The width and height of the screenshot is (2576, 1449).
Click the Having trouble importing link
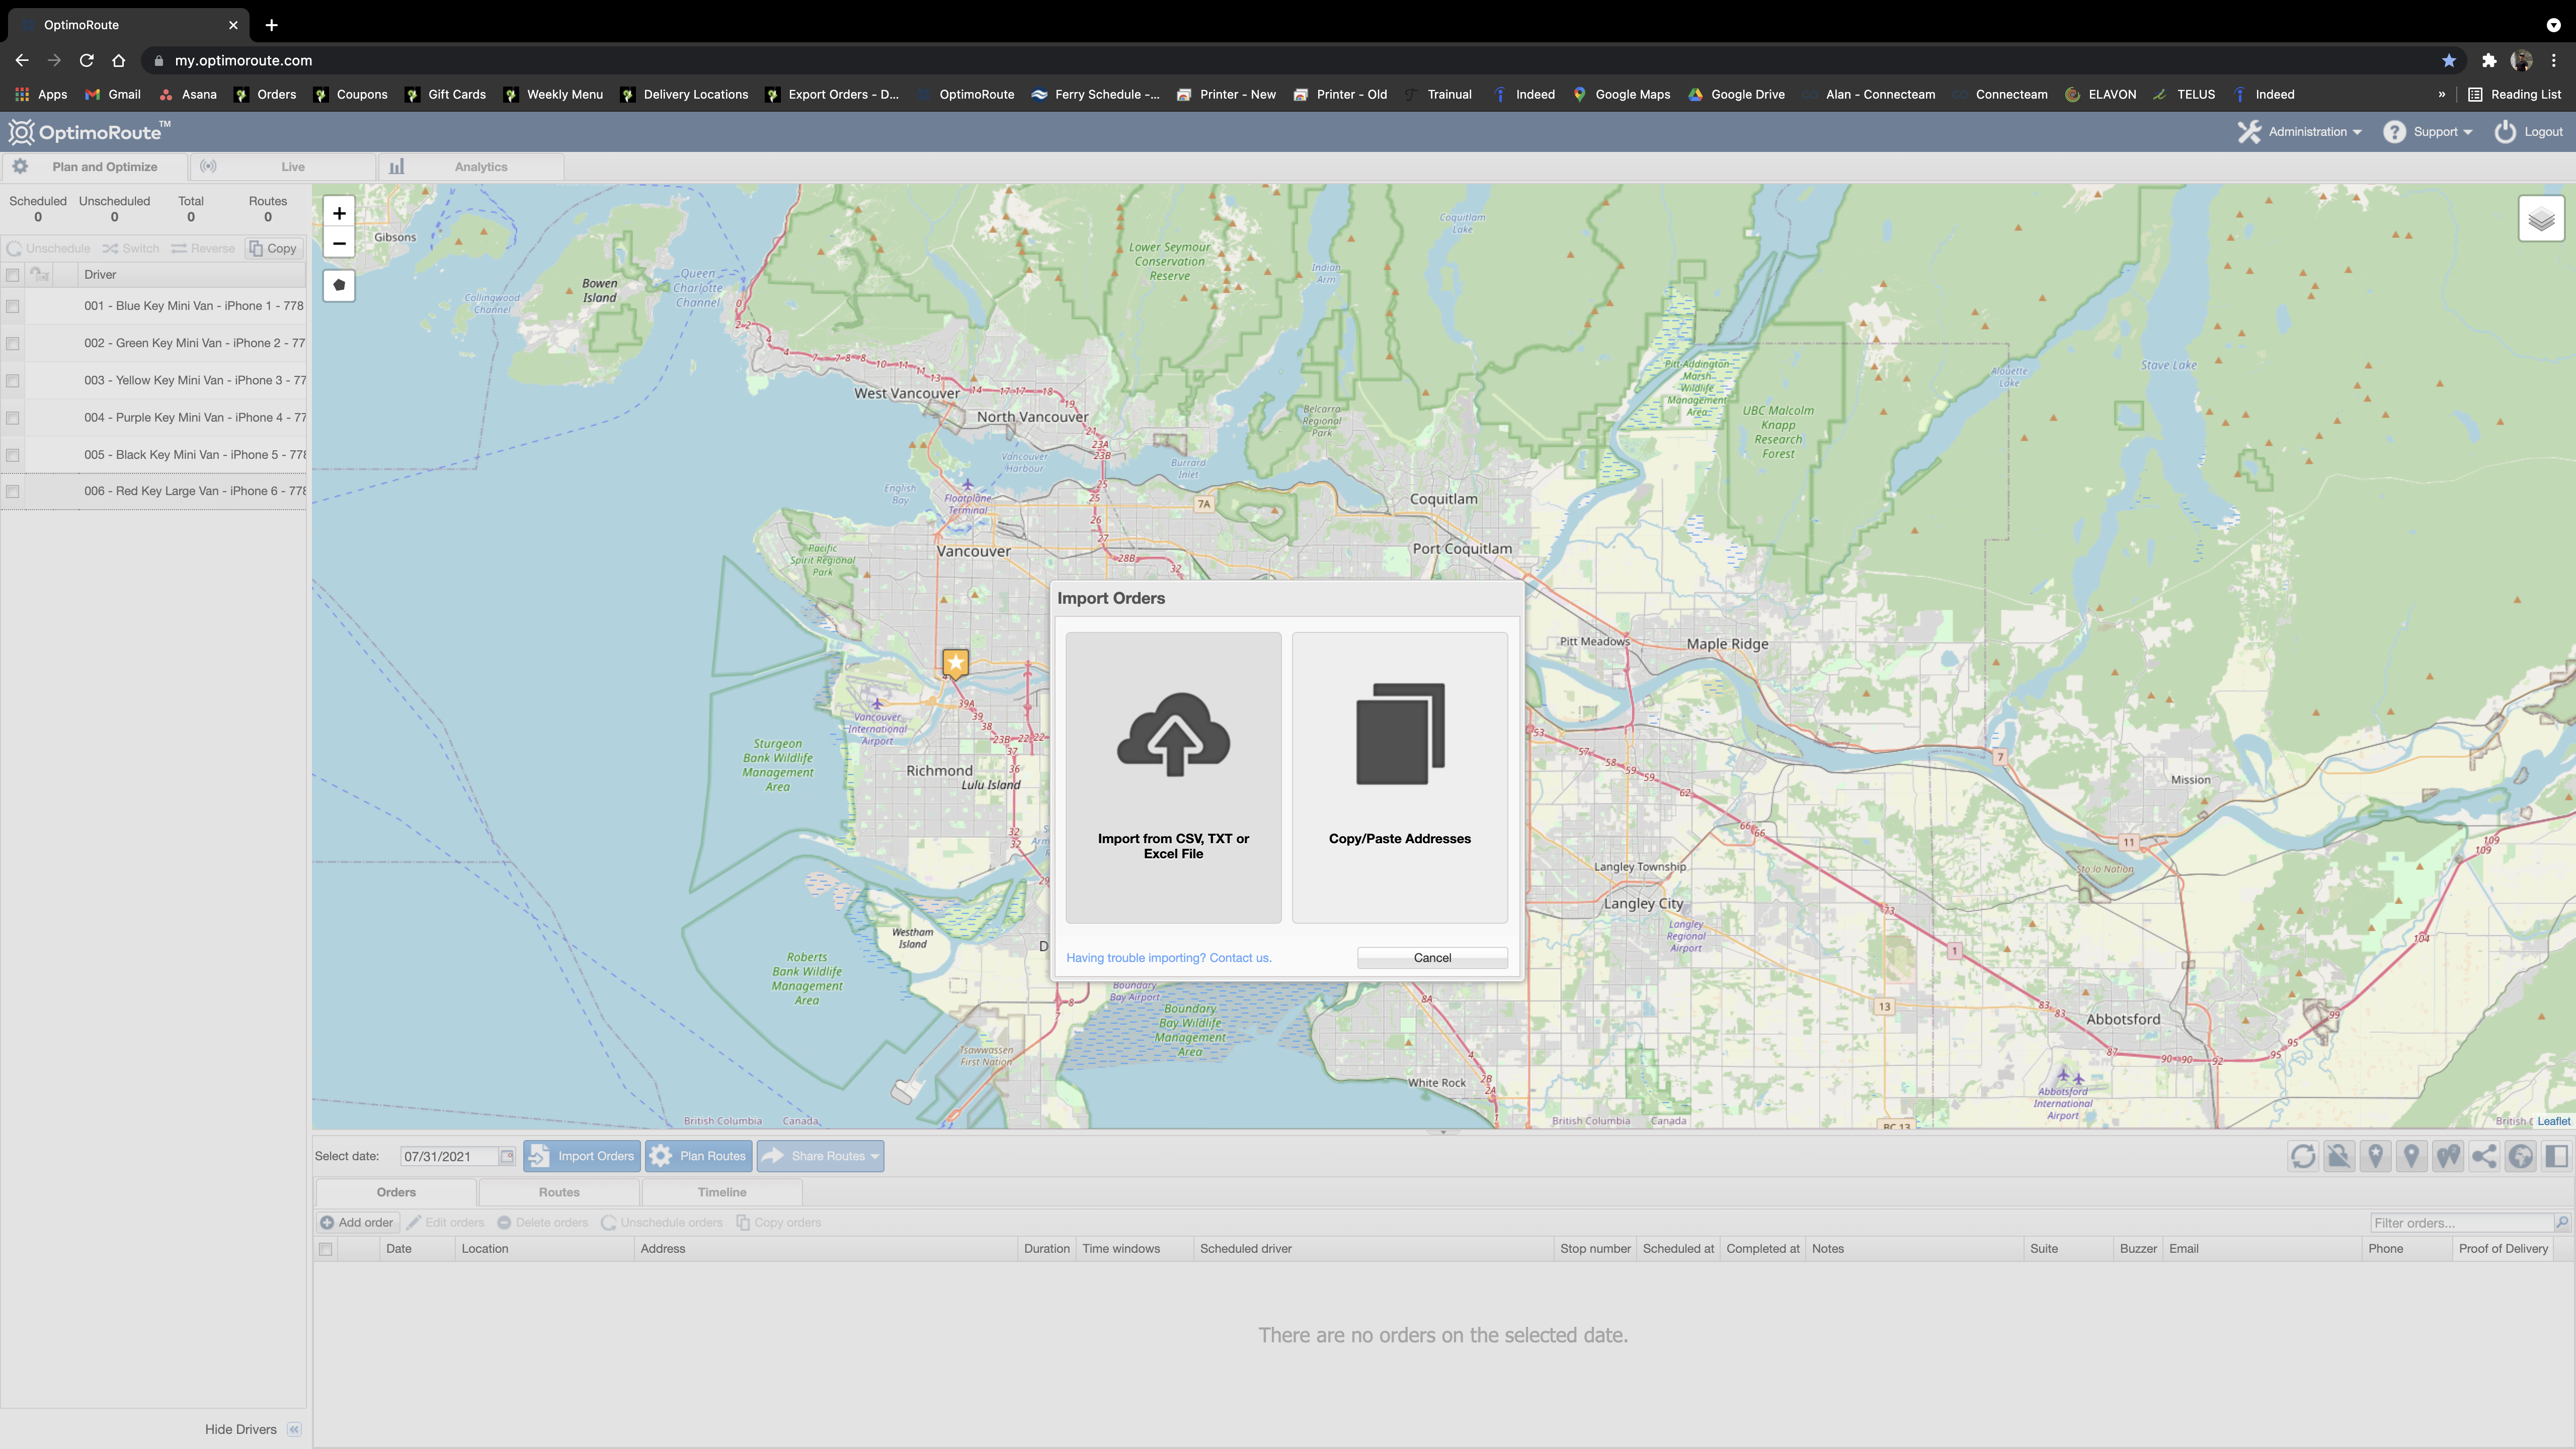point(1168,958)
